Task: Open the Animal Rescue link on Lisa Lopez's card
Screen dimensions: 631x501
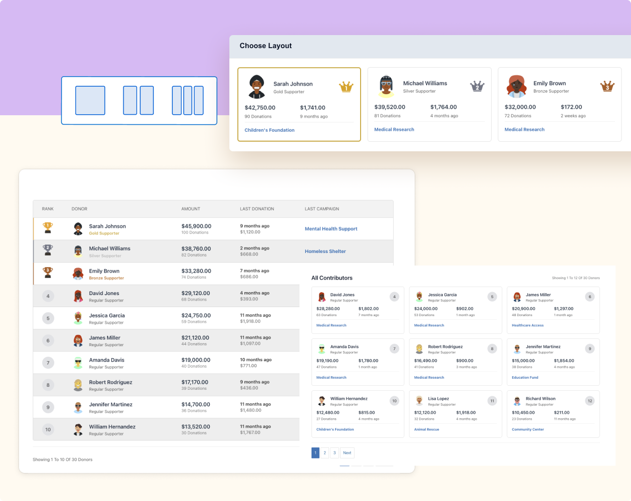Action: pyautogui.click(x=426, y=429)
